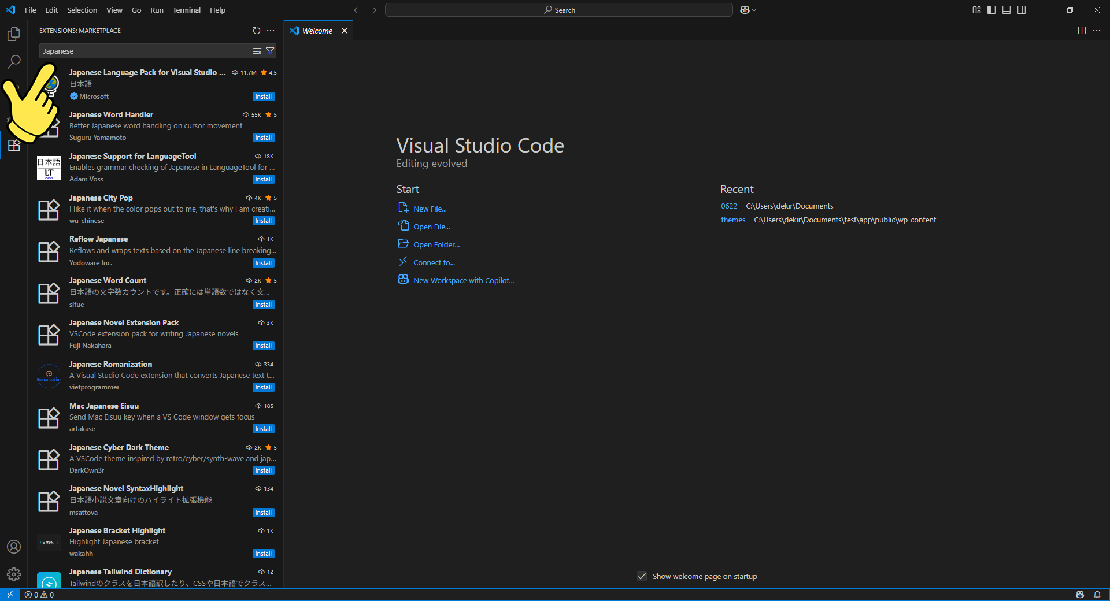Install Japanese Word Handler extension

[264, 138]
